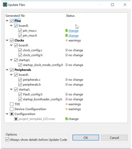The width and height of the screenshot is (132, 149).
Task: Click the change icon for project_template_LED.mex
Action: [66, 119]
